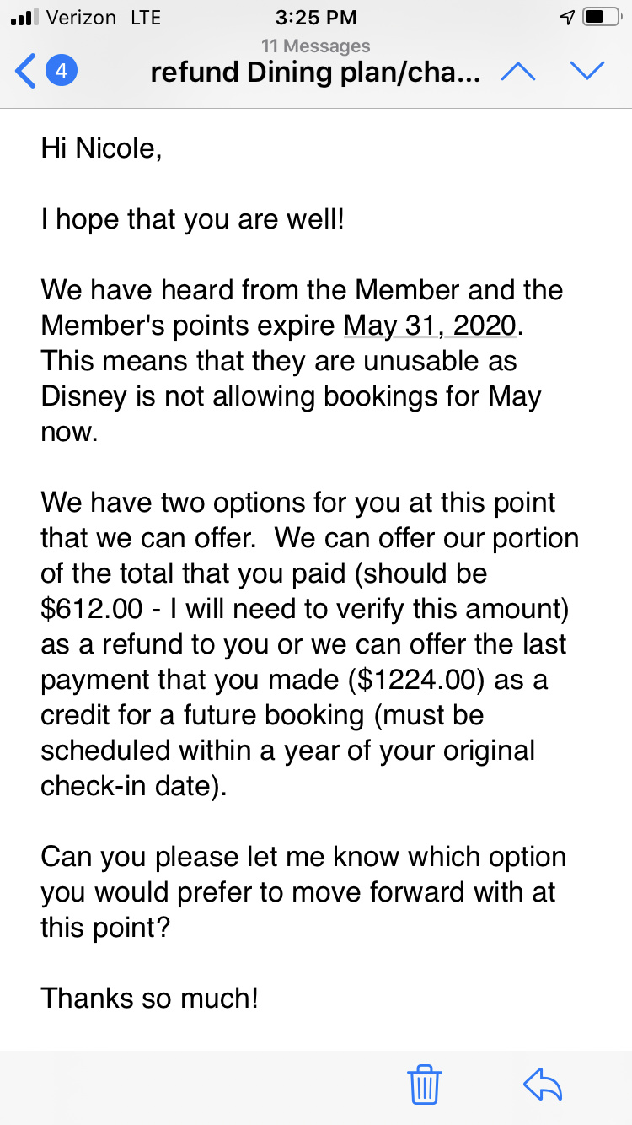This screenshot has width=632, height=1125.
Task: Tap the unread count badge showing 4
Action: (61, 72)
